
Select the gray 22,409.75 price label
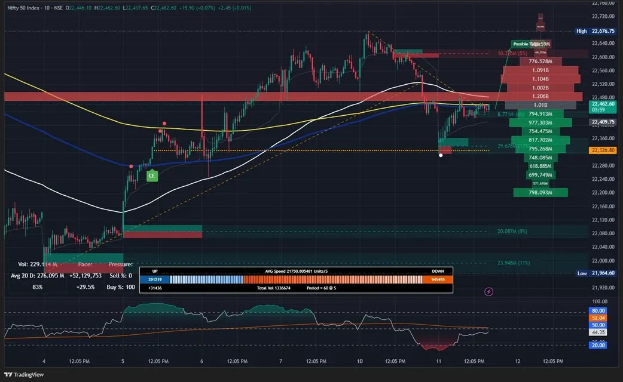point(603,122)
